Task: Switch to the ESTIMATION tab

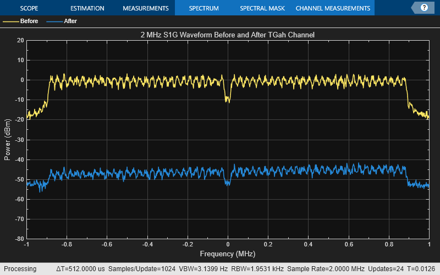Action: [87, 8]
